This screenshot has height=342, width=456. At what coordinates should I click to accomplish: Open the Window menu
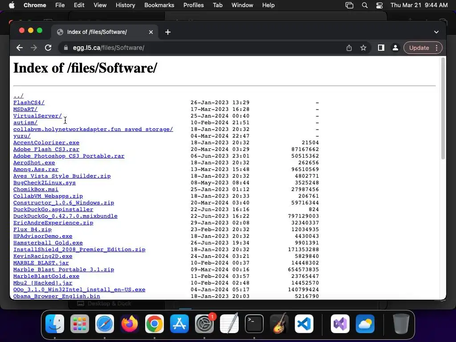[242, 5]
